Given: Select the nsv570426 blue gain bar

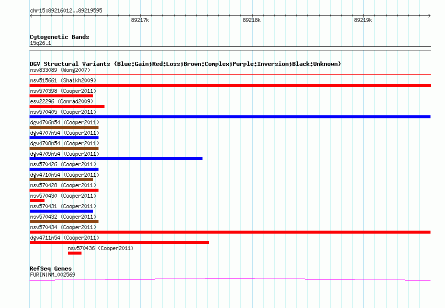Looking at the screenshot, I should coord(64,169).
